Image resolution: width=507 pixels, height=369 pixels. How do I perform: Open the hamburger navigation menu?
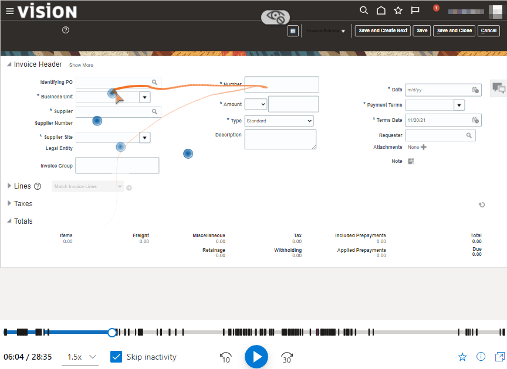coord(9,11)
